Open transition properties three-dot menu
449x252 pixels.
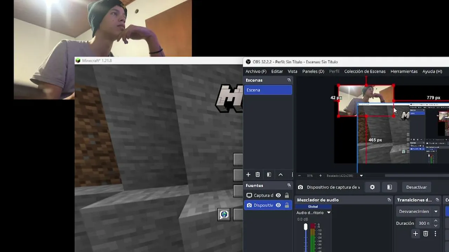coord(435,234)
